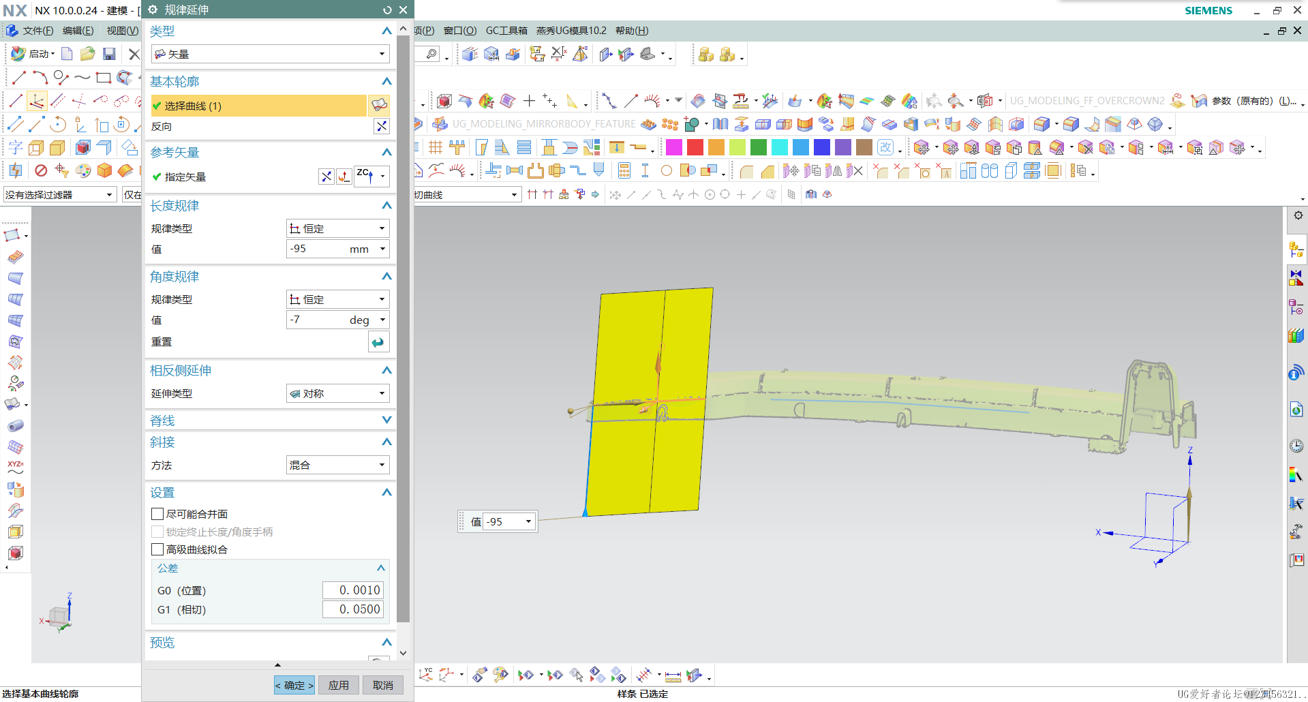Click the settings gear icon on right sidebar

pyautogui.click(x=1298, y=215)
